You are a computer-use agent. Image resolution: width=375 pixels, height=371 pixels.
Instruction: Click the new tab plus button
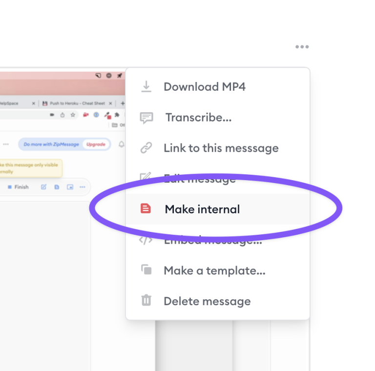[x=123, y=103]
